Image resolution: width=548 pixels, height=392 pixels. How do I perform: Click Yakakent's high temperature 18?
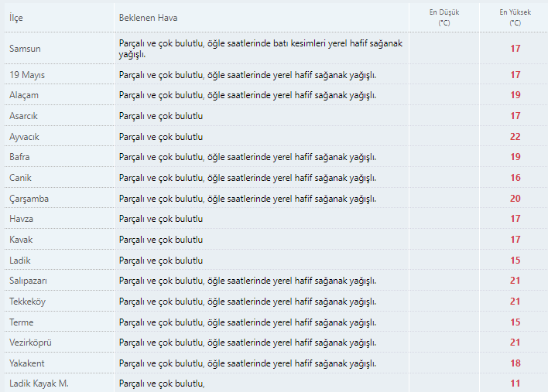[515, 363]
